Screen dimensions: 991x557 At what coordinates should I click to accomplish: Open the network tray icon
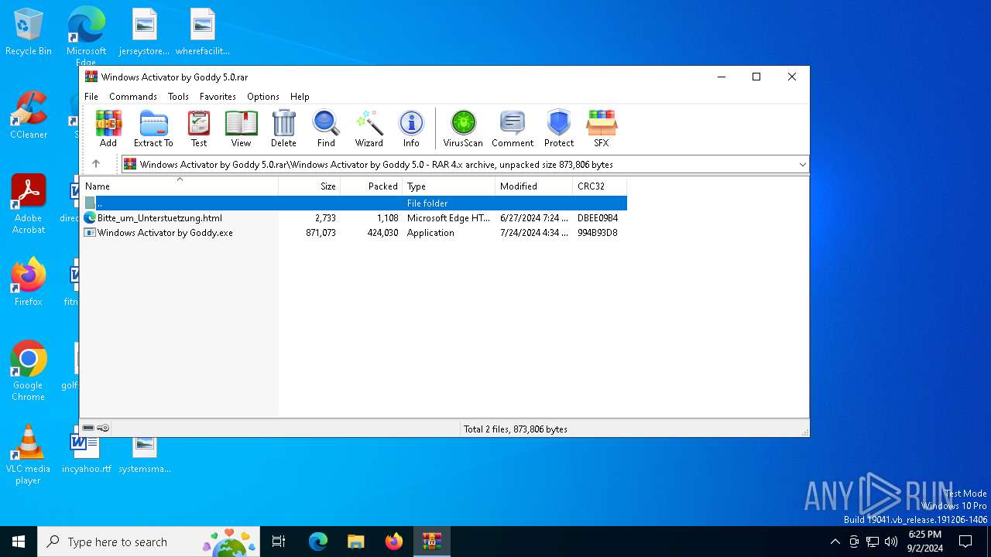[873, 542]
